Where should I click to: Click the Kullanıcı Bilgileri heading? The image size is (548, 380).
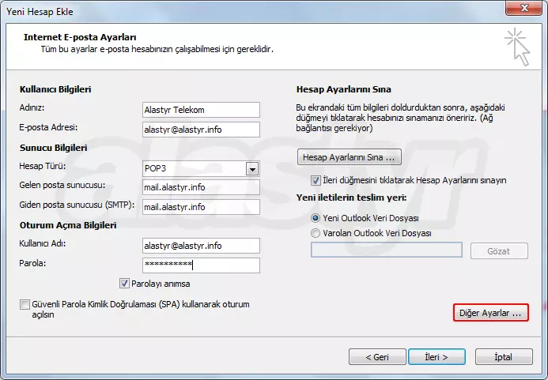tap(55, 89)
